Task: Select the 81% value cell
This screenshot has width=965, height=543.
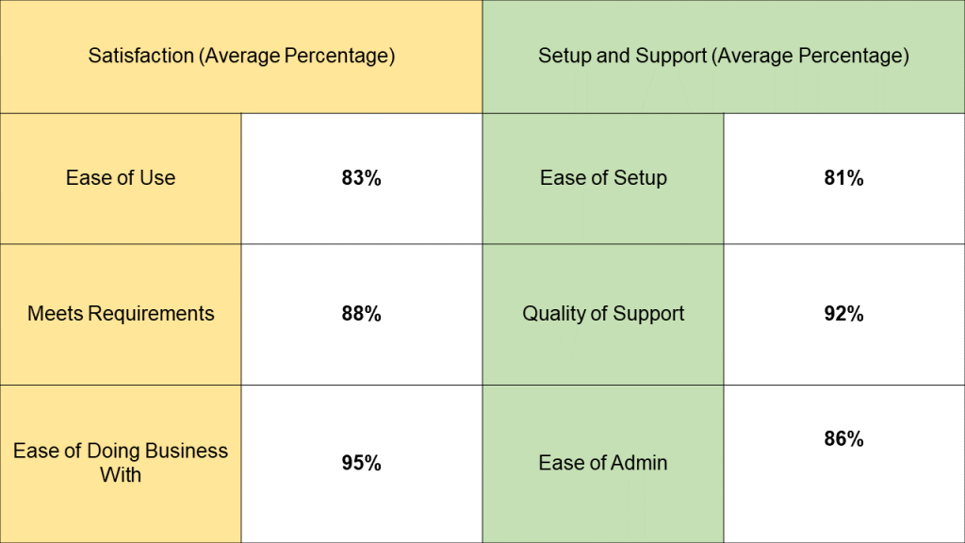Action: (x=844, y=178)
